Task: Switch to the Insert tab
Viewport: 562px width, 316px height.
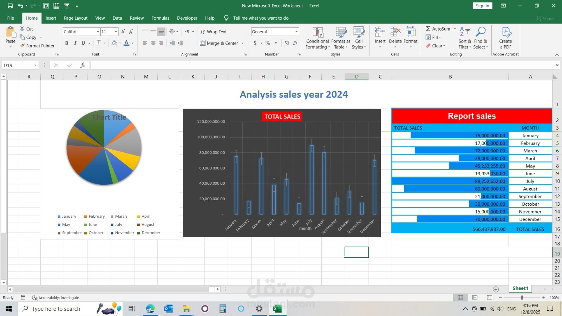Action: click(x=51, y=18)
